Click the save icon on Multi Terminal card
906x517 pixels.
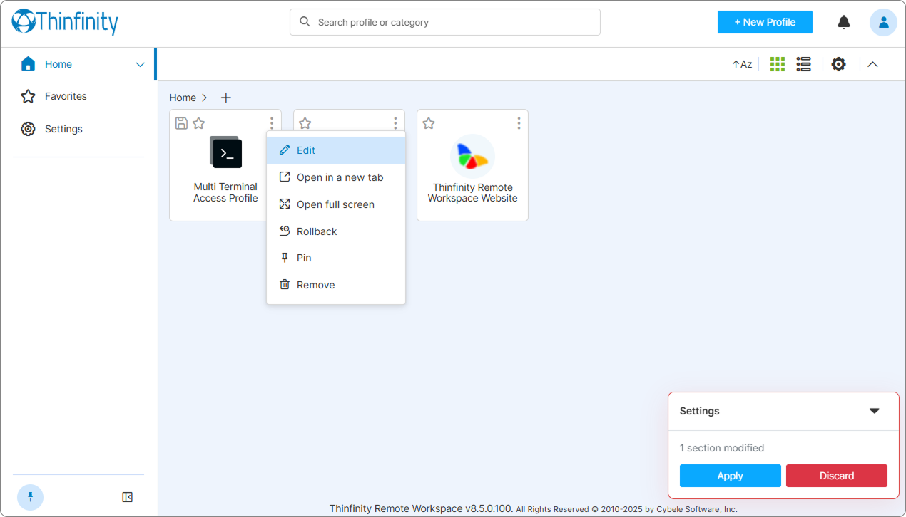click(181, 123)
